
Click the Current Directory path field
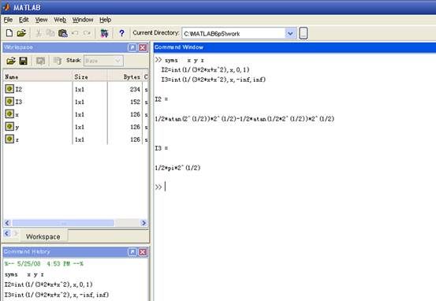click(233, 34)
